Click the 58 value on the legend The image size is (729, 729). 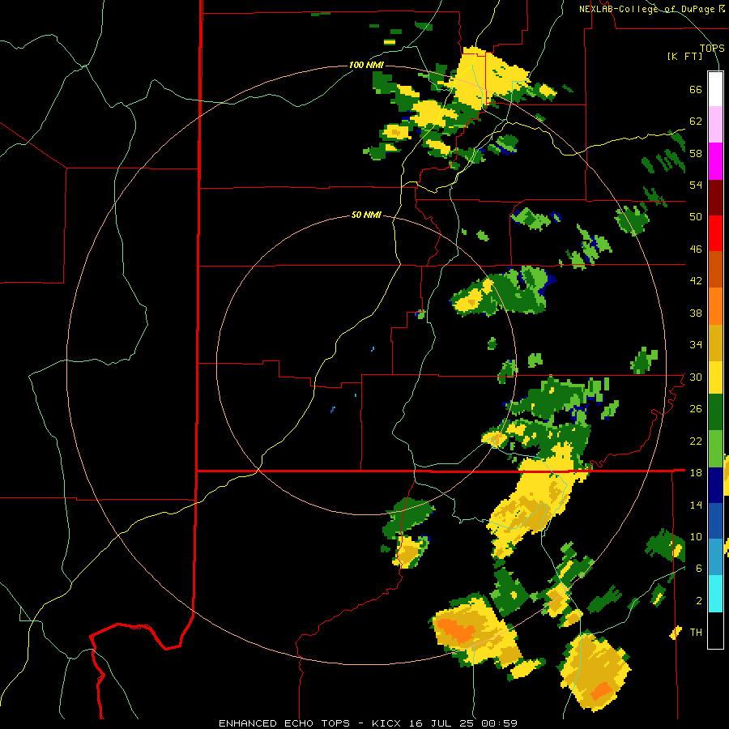(x=696, y=153)
